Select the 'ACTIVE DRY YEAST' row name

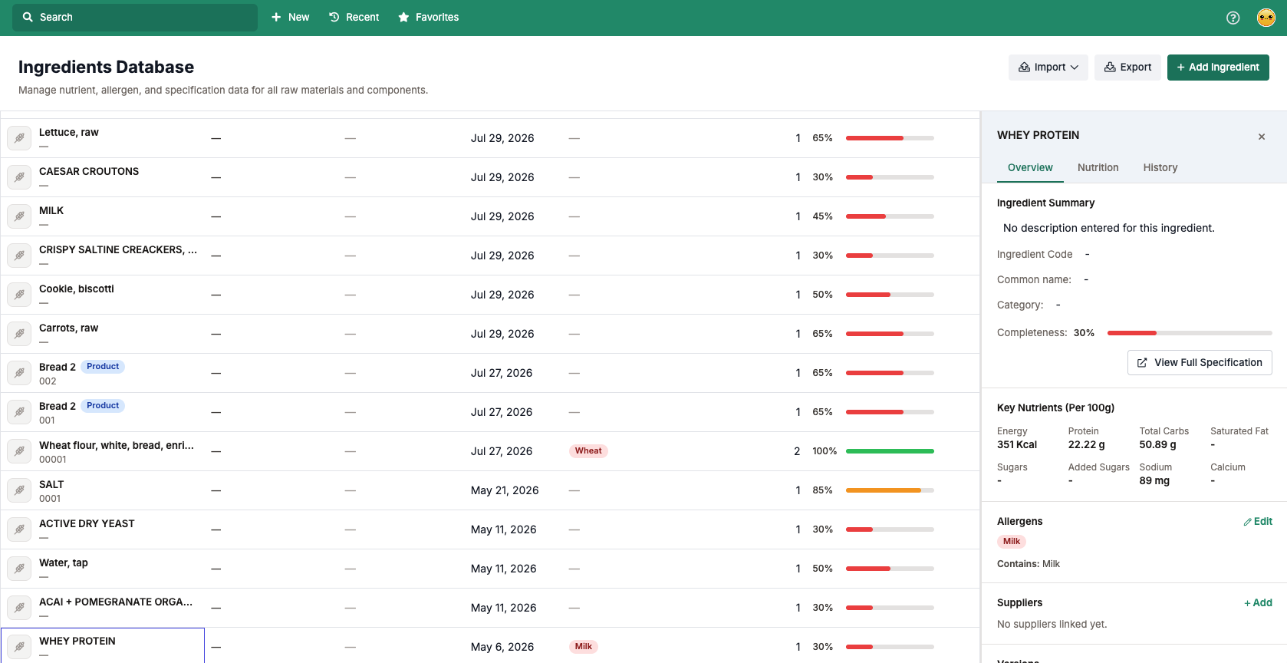tap(87, 523)
